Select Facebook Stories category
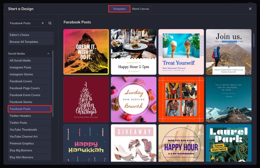Screen dimensions: 260x168 (x=30, y=102)
